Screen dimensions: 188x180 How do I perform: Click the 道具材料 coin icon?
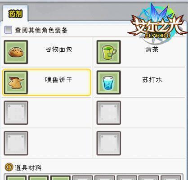pyautogui.click(x=9, y=167)
